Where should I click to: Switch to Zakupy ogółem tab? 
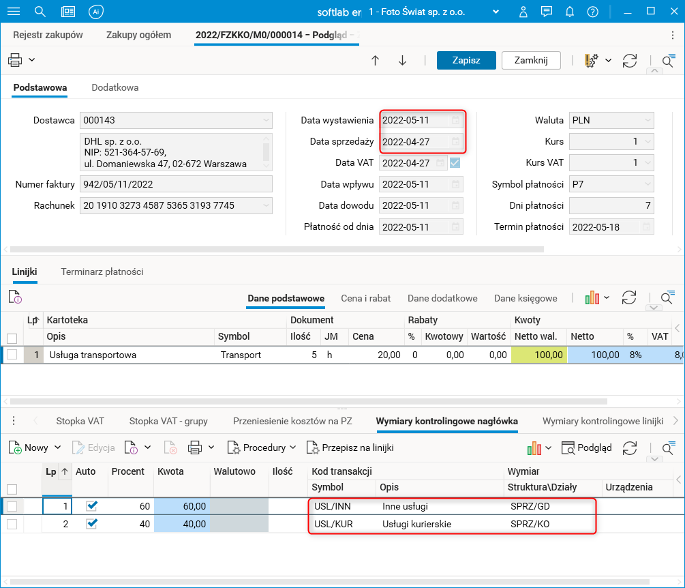tap(138, 35)
